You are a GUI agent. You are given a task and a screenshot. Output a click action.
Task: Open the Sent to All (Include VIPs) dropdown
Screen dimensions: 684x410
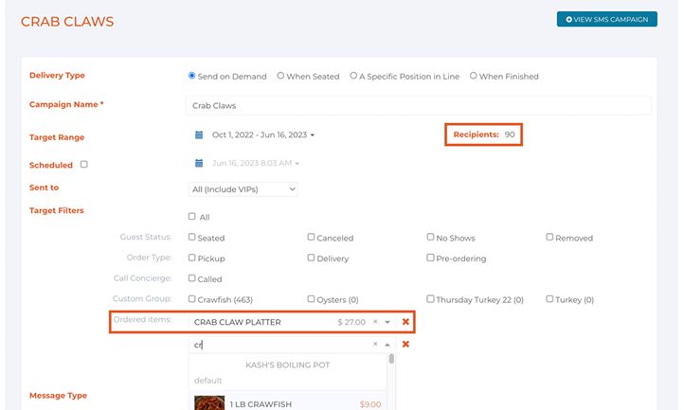(x=243, y=189)
